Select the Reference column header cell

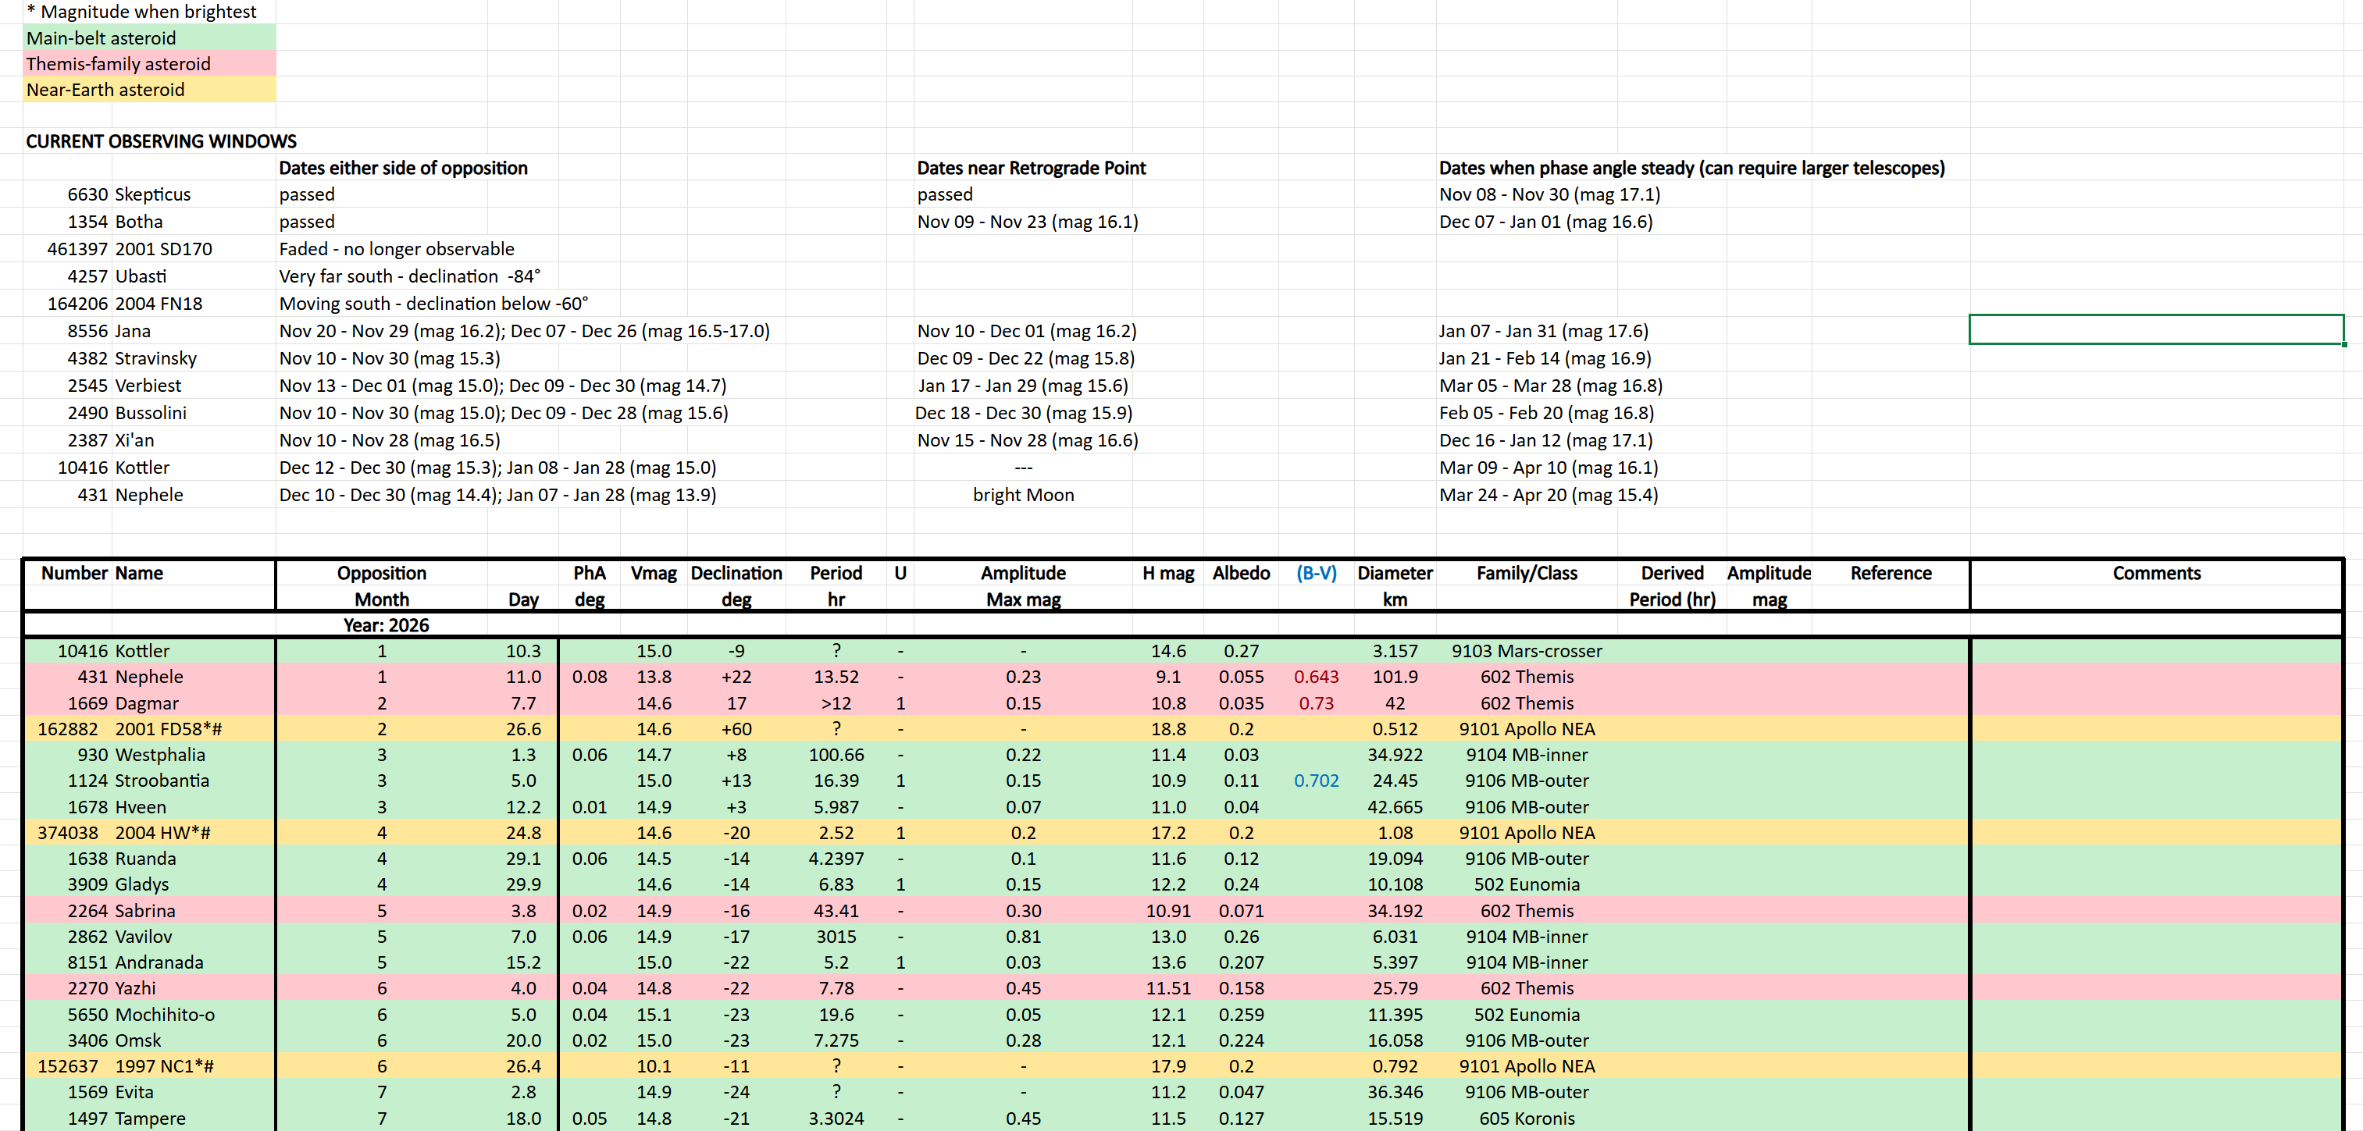tap(1890, 573)
